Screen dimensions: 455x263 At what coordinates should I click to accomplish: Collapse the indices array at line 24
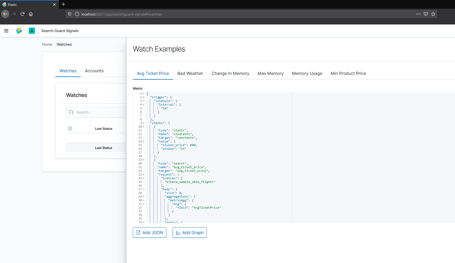(144, 178)
